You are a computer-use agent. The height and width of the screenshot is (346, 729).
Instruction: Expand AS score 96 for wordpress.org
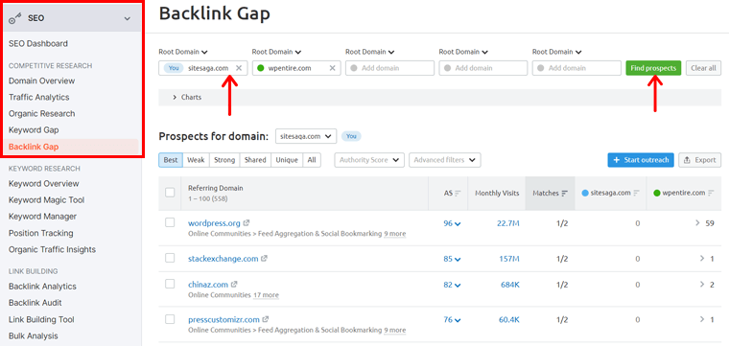(x=452, y=223)
